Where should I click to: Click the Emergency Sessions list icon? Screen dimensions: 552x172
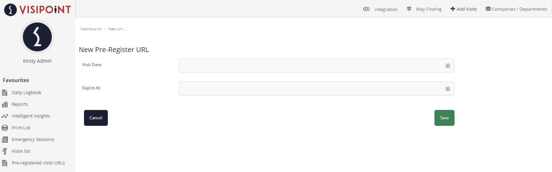[5, 140]
